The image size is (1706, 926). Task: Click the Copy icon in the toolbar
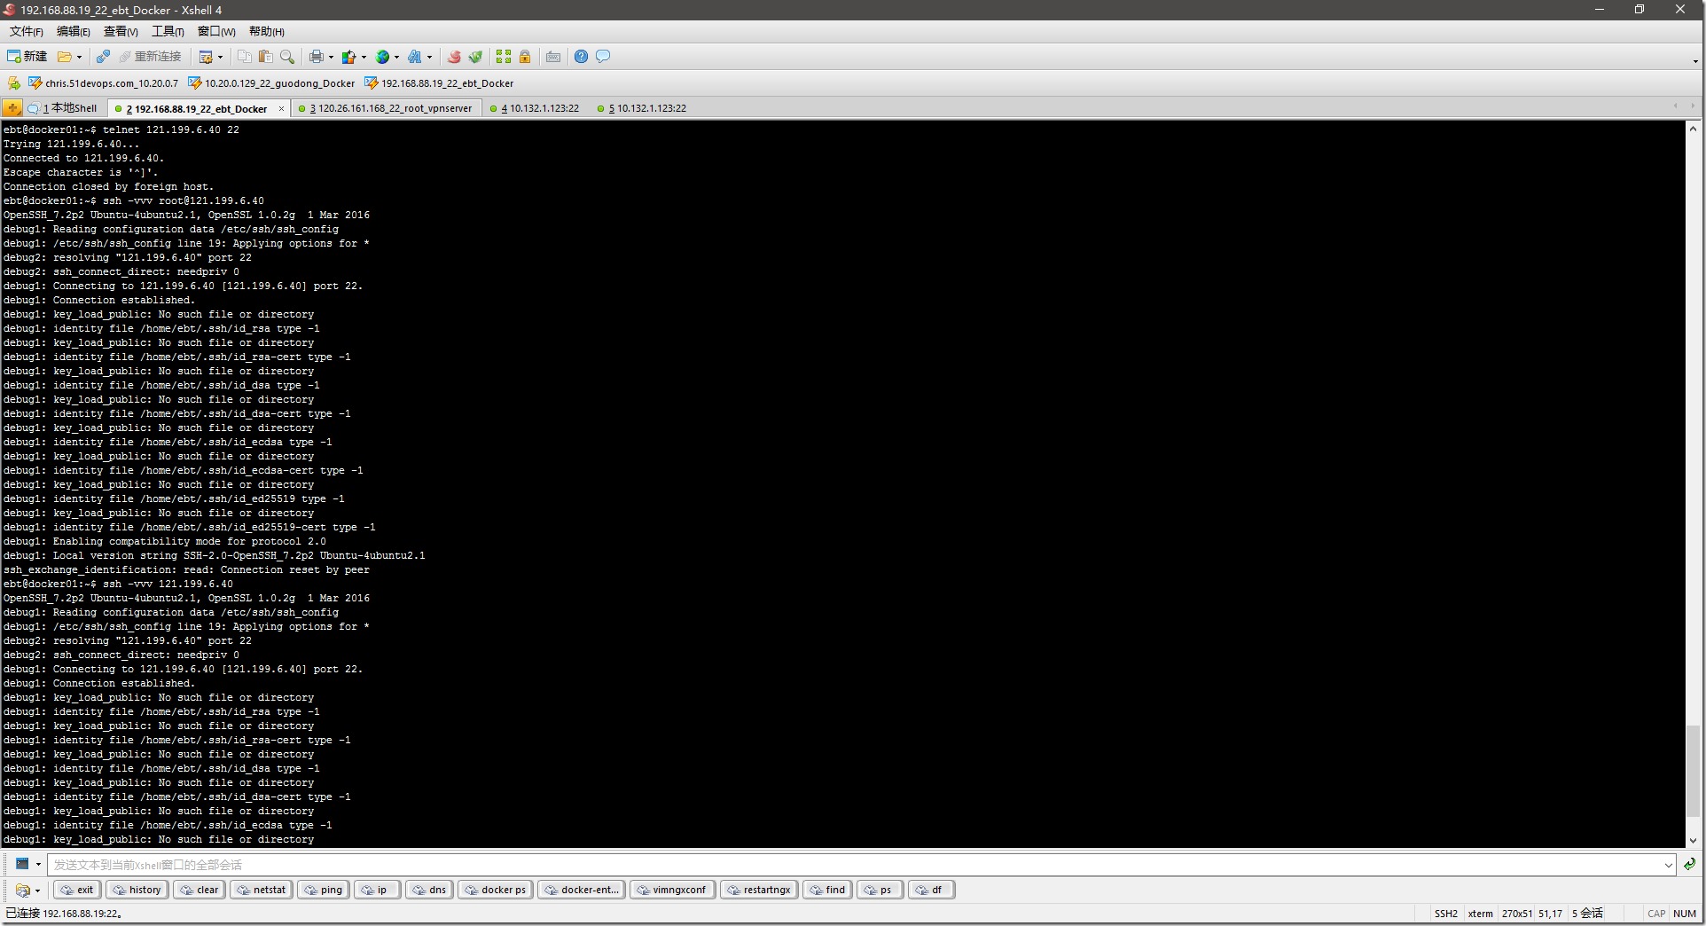click(245, 57)
